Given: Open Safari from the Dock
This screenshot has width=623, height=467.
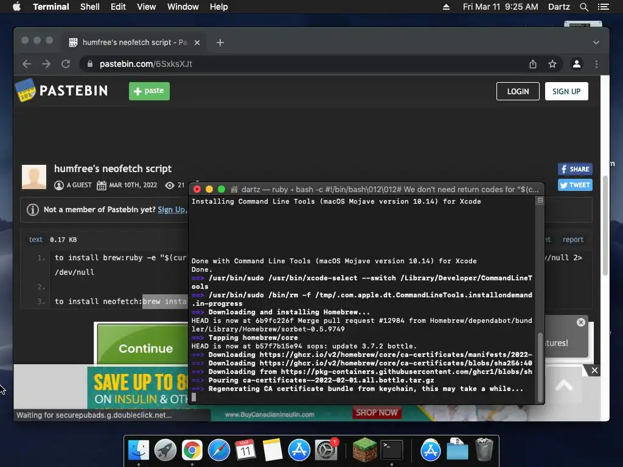Looking at the screenshot, I should tap(218, 450).
